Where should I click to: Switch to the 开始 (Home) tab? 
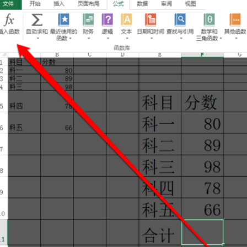pos(35,4)
